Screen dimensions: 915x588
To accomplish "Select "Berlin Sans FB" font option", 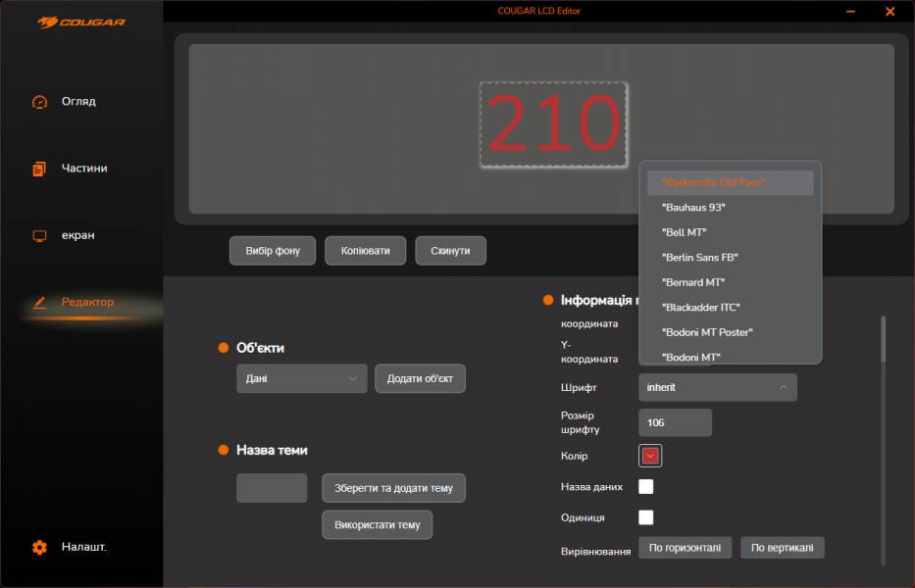I will coord(700,258).
